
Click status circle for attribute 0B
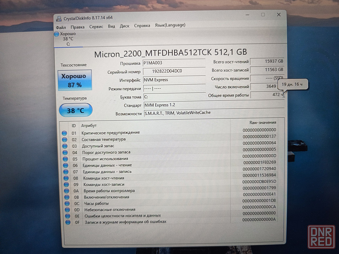(x=67, y=197)
